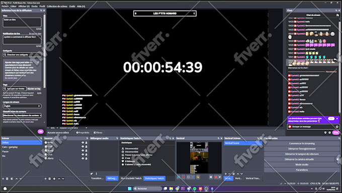Move the source up in the Sources panel
The width and height of the screenshot is (342, 193).
click(x=59, y=178)
